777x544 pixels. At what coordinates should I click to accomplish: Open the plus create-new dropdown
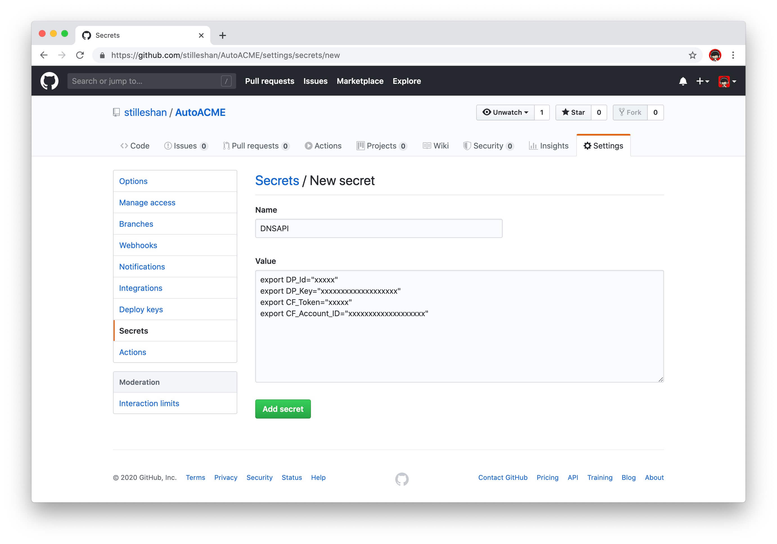coord(702,81)
